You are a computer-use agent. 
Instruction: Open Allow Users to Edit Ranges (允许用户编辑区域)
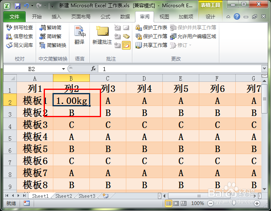click(193, 37)
